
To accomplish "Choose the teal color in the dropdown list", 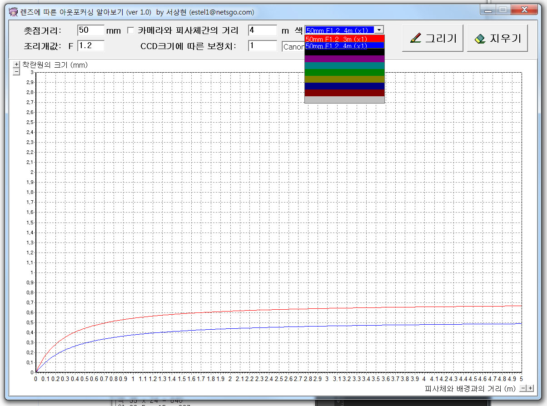I will (x=344, y=66).
